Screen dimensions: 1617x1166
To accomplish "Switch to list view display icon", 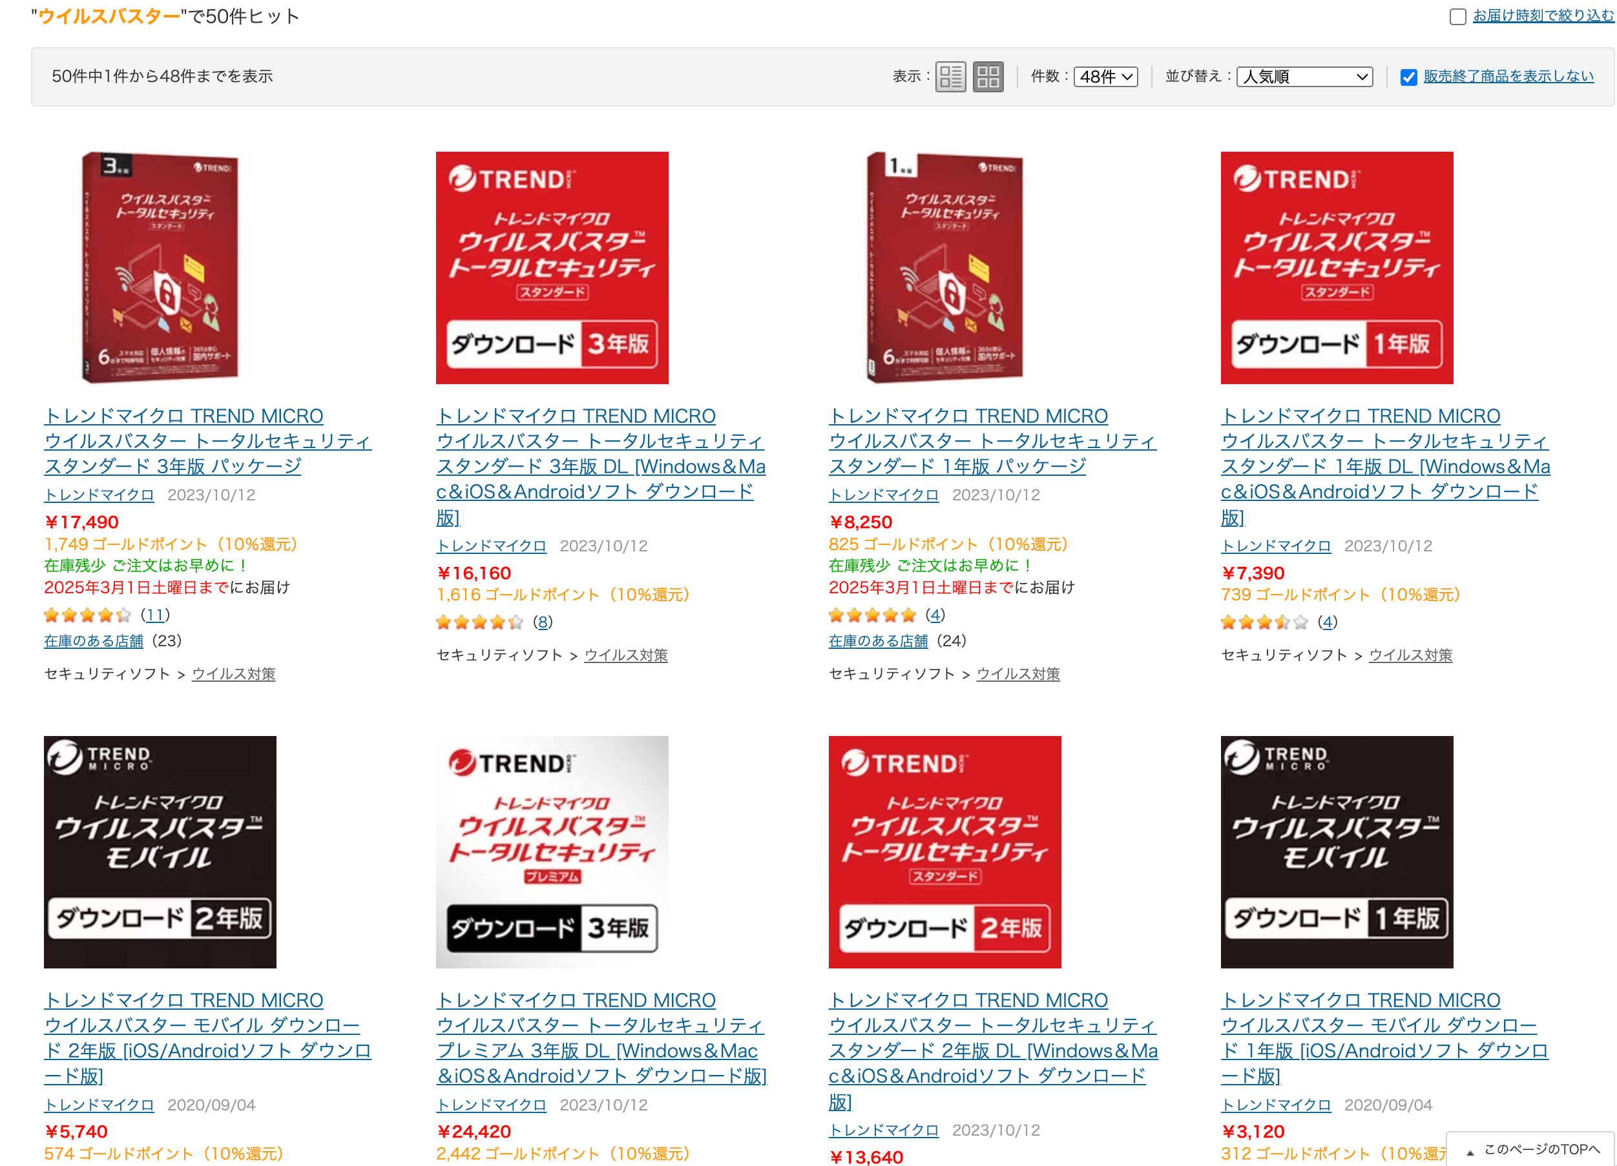I will click(950, 76).
